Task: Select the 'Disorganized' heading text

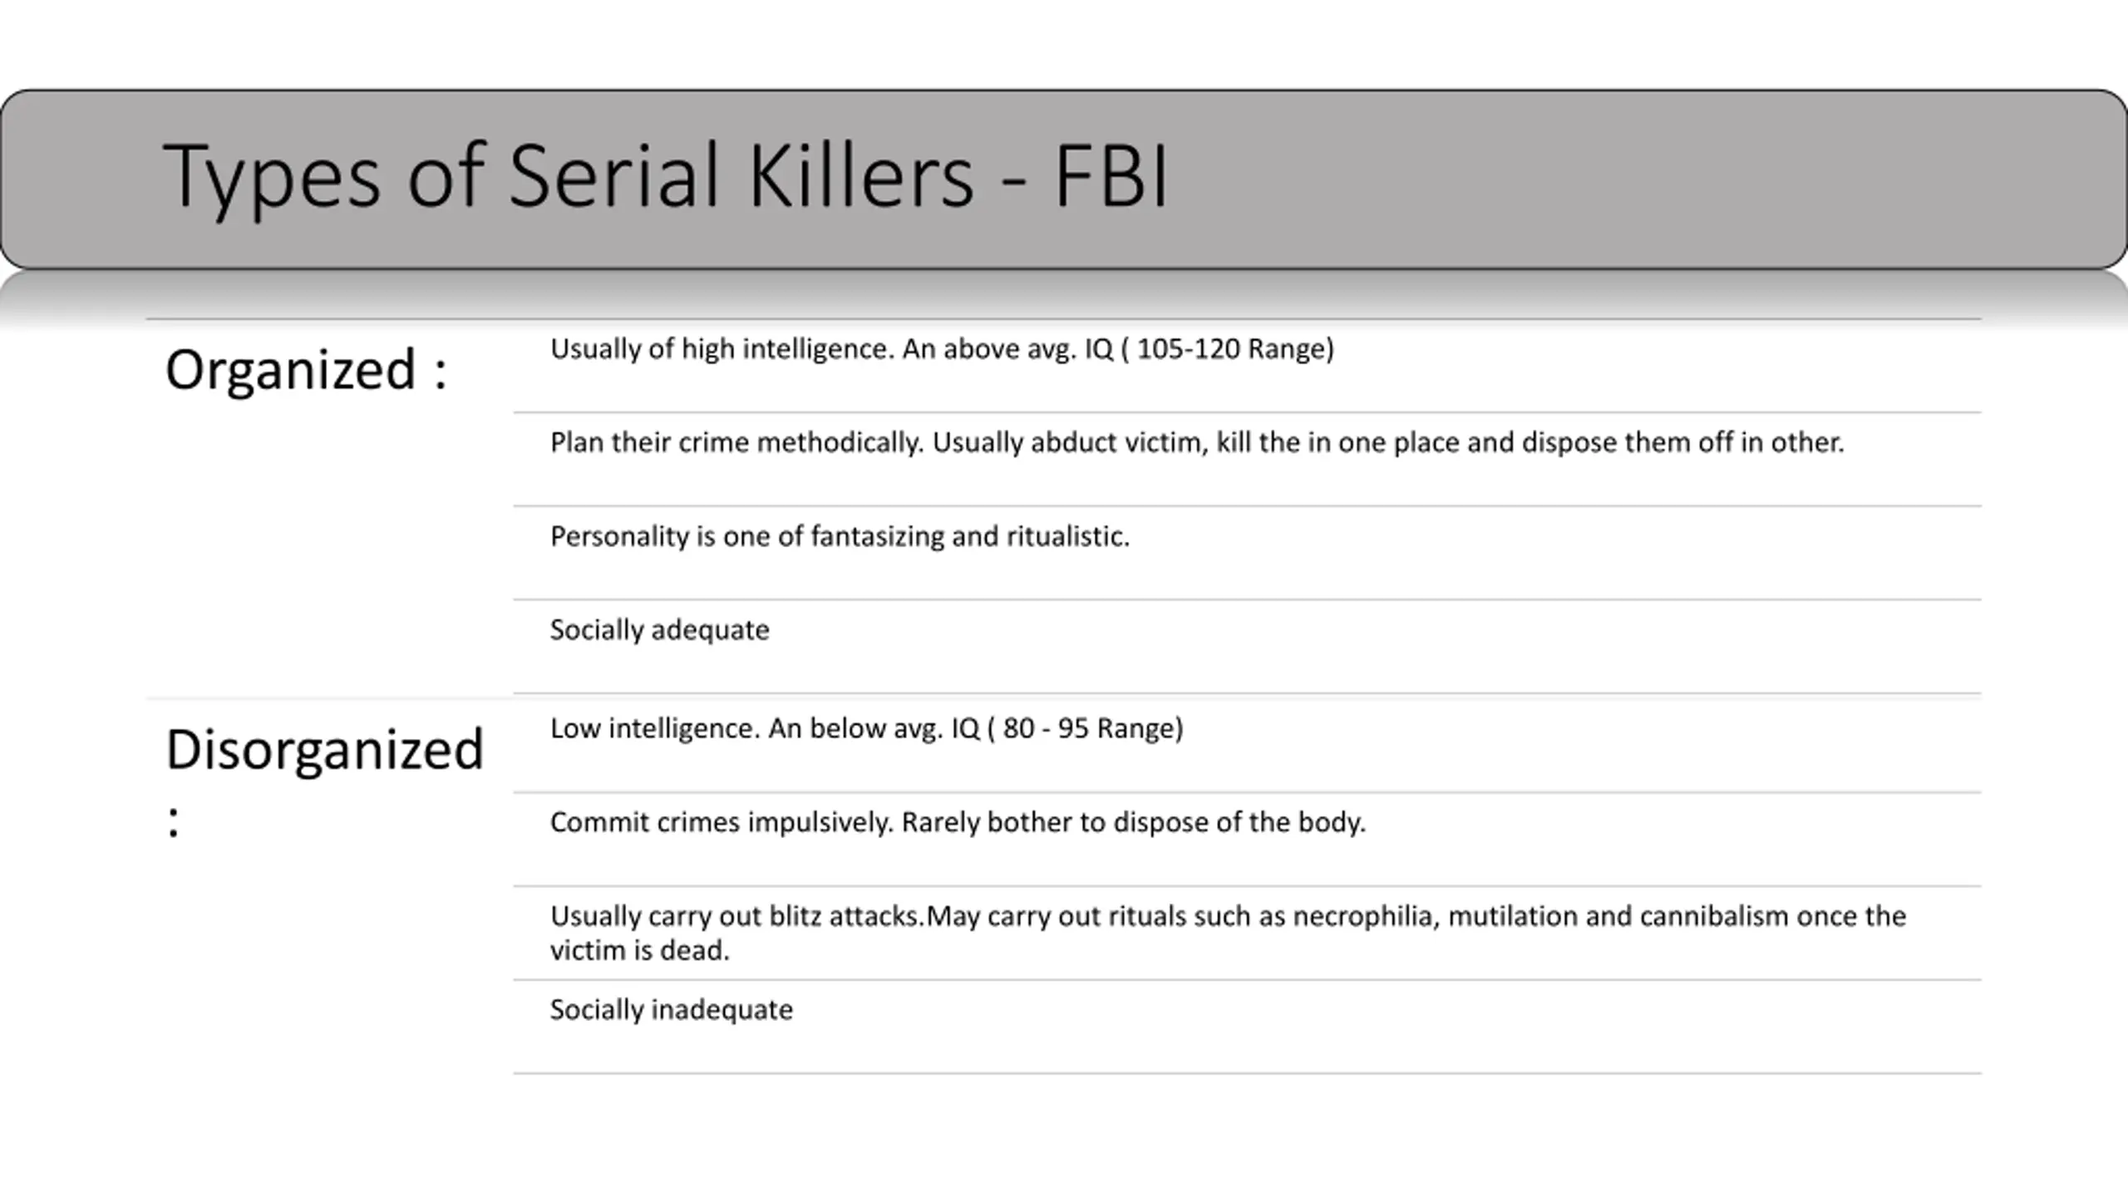Action: [x=324, y=750]
